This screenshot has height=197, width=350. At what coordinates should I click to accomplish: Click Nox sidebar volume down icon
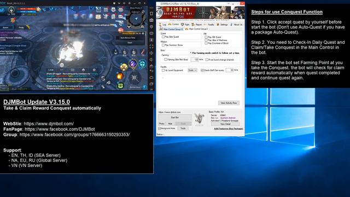coord(151,60)
